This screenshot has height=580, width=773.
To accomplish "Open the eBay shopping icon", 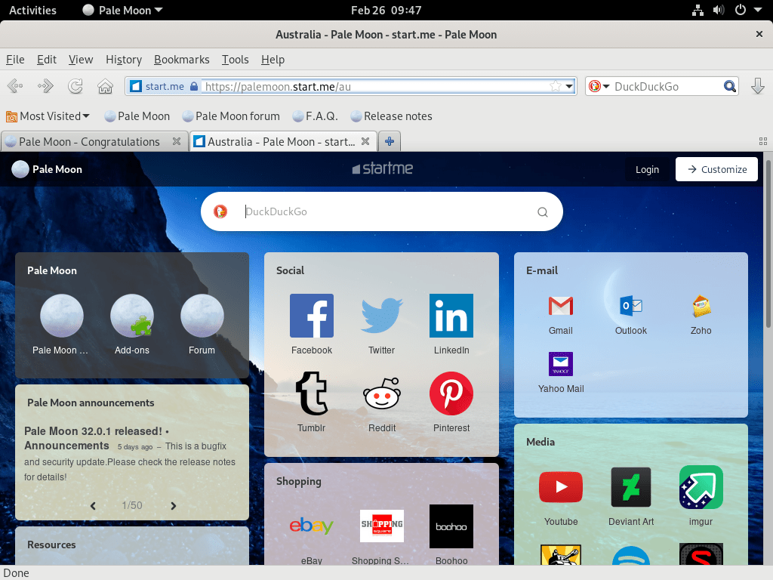I will 312,526.
